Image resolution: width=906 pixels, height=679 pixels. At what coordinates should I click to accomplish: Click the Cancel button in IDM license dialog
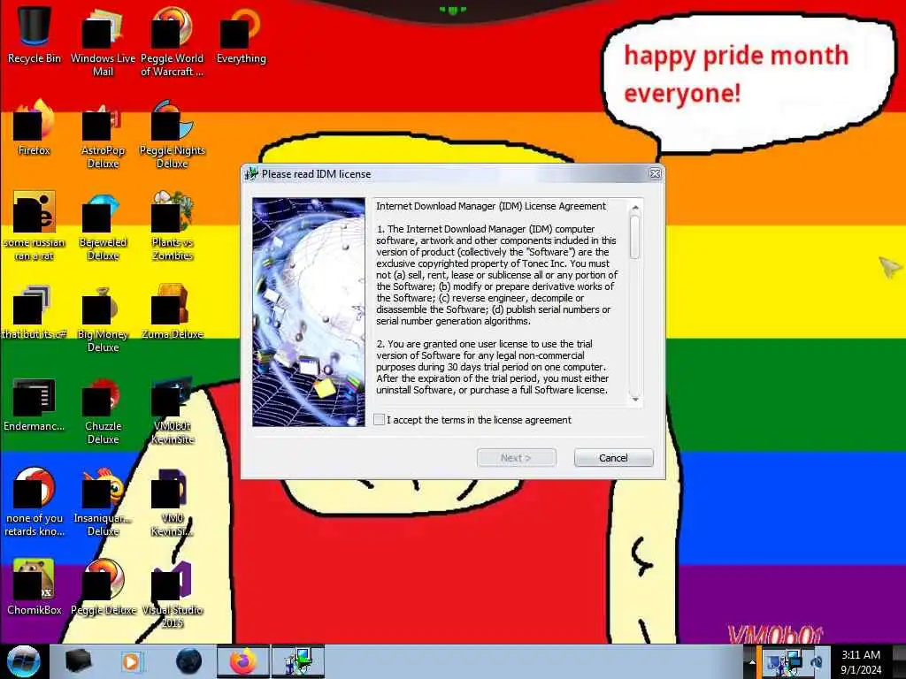coord(614,458)
